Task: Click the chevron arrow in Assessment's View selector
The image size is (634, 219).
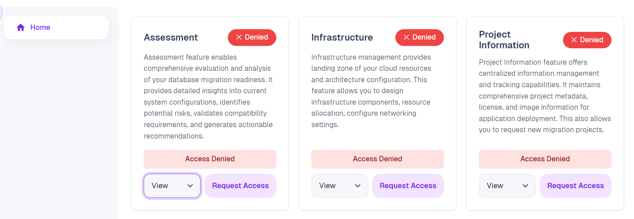Action: pyautogui.click(x=190, y=186)
